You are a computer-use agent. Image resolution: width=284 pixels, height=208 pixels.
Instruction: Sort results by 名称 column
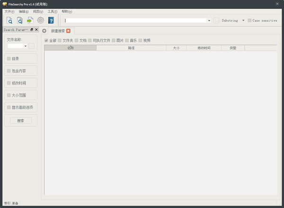[x=71, y=48]
